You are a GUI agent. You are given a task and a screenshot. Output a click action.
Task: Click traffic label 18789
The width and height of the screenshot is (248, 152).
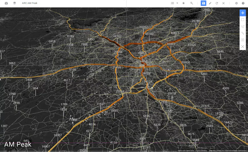pos(219,114)
